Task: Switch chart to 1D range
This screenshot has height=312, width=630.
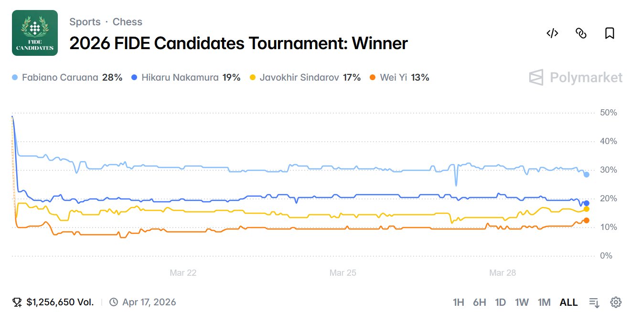Action: tap(501, 302)
